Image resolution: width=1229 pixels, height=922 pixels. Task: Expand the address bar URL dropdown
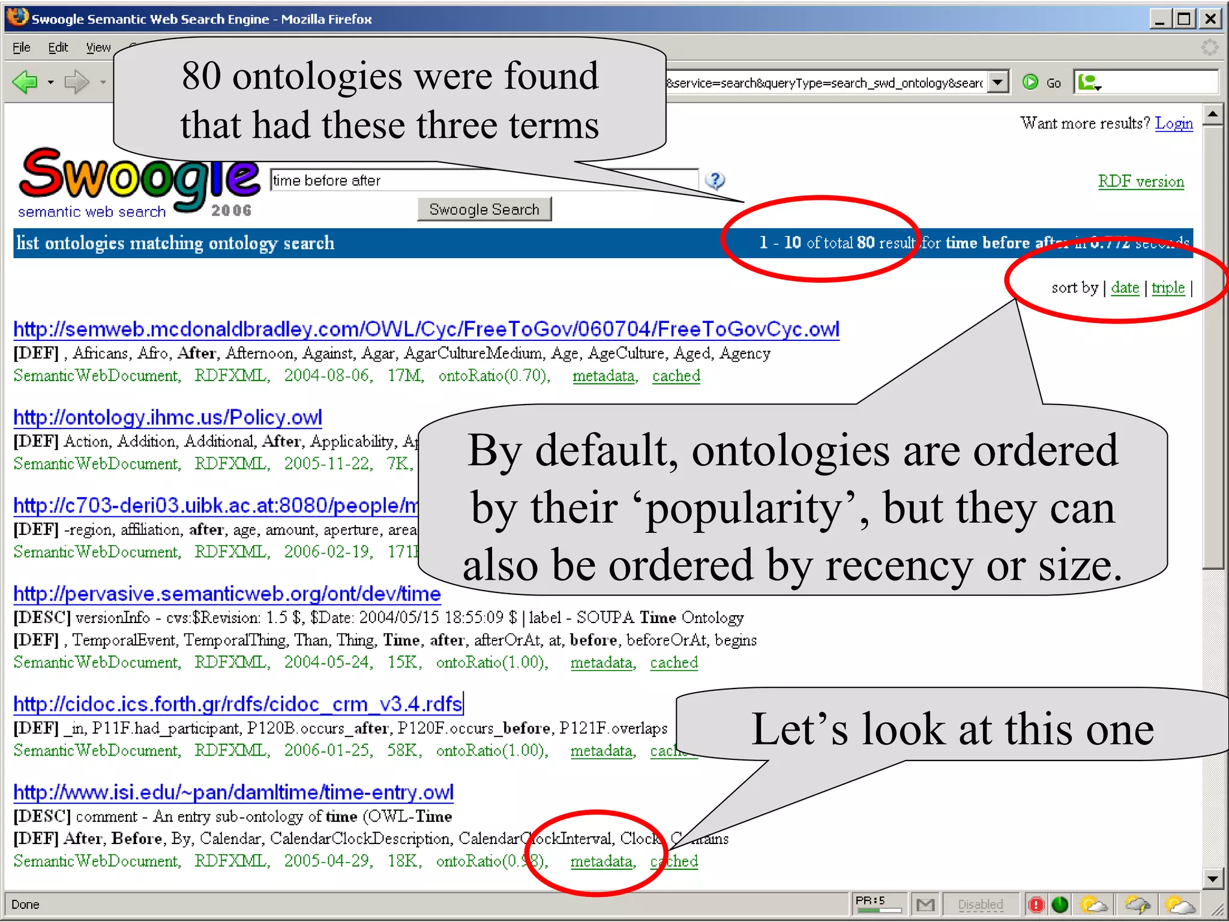coord(997,82)
